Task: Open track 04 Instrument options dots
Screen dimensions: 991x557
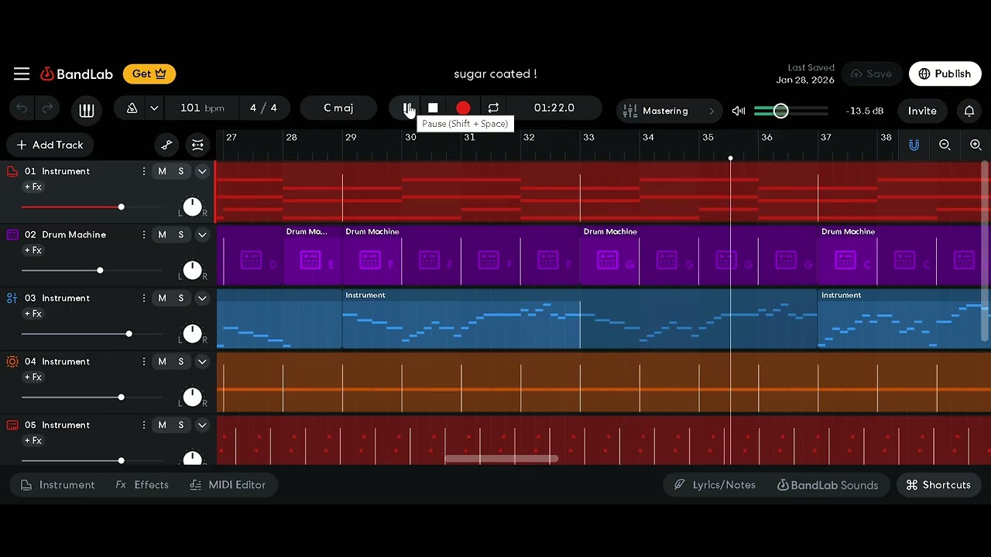Action: [143, 361]
